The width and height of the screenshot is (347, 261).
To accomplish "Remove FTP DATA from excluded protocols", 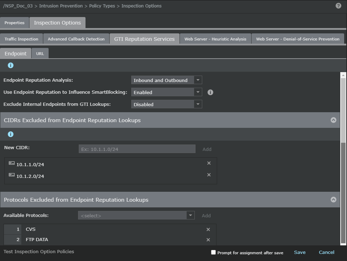I will pos(208,240).
